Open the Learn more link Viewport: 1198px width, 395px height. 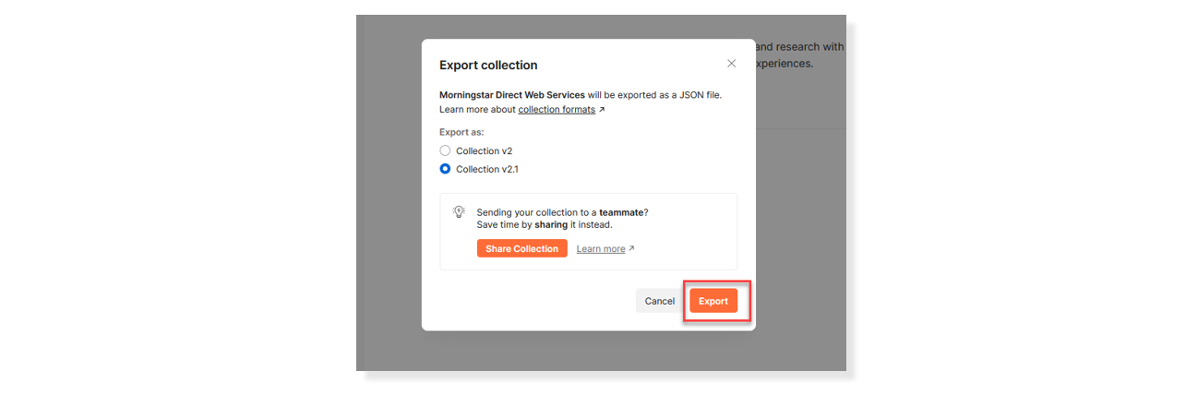(x=601, y=249)
